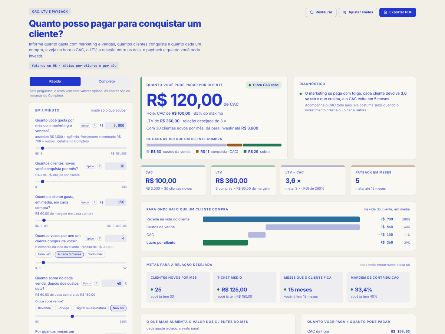Focus the margin percent field showing 40
Image resolution: width=445 pixels, height=334 pixels.
point(112,283)
